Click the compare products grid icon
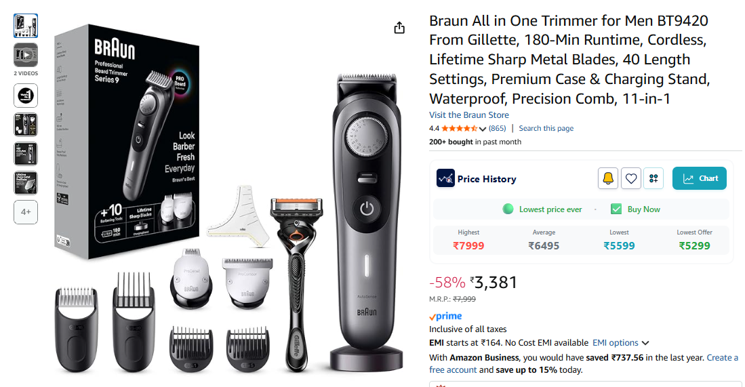Viewport: 745px width, 387px height. pos(653,178)
